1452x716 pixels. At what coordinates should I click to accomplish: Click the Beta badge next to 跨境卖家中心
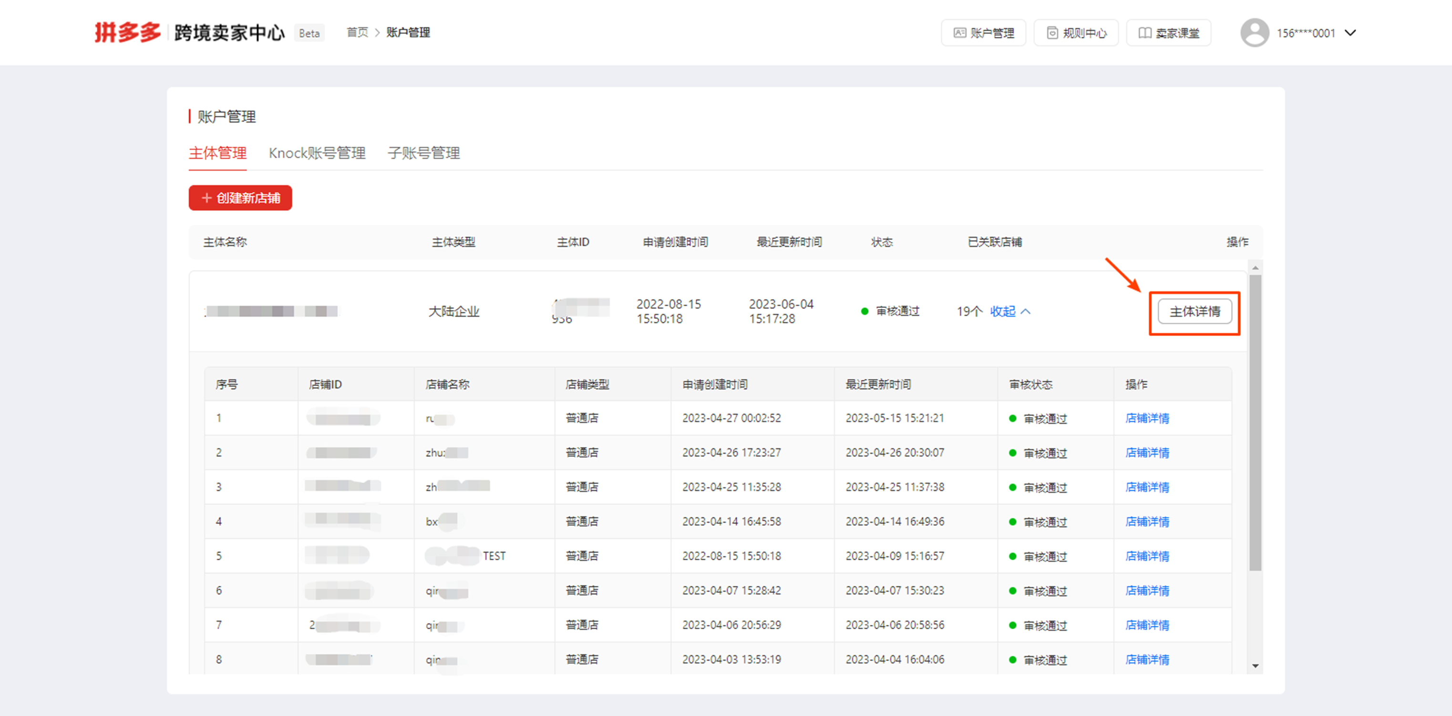coord(309,33)
